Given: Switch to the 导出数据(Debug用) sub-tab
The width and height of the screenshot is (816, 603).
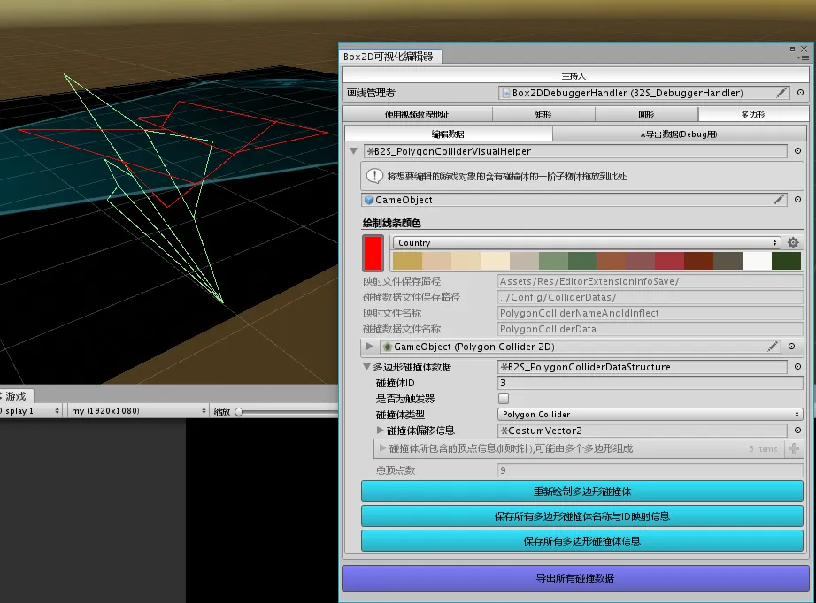Looking at the screenshot, I should tap(679, 134).
